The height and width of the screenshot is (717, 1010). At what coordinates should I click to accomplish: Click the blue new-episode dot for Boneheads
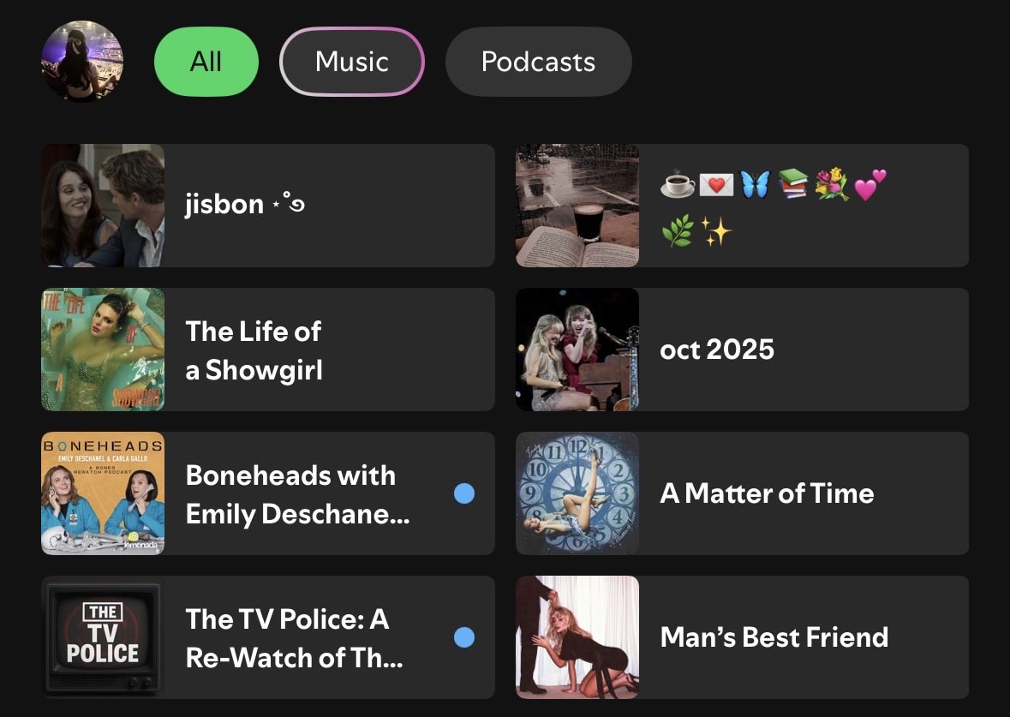(464, 493)
